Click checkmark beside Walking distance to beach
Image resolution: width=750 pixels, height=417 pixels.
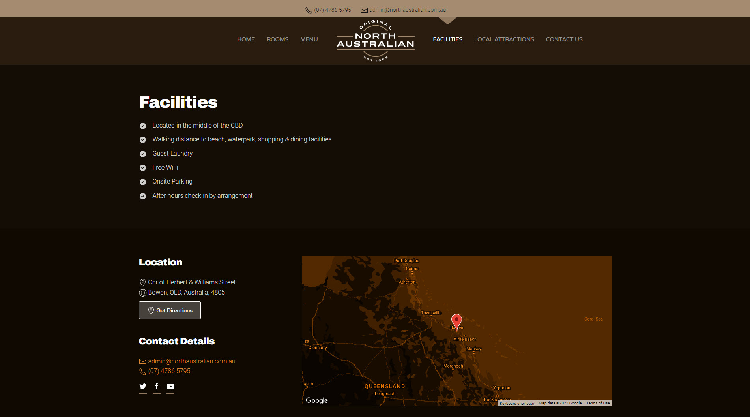[143, 140]
